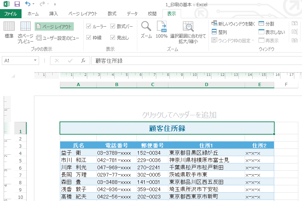Click the Save icon in quick access toolbar
302x201 pixels.
(x=17, y=4)
